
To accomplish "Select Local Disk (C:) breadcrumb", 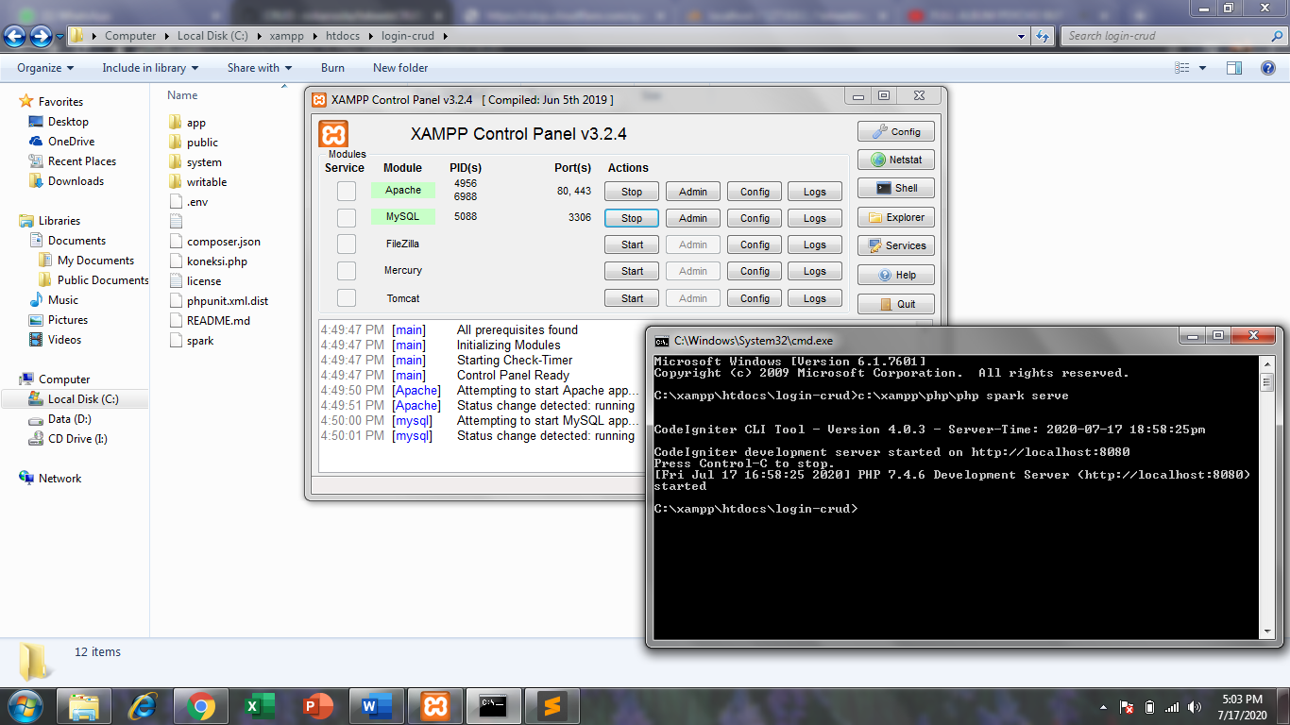I will [212, 36].
